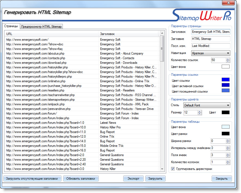Click the Размер field showing 12
This screenshot has width=241, height=193.
(191, 112)
